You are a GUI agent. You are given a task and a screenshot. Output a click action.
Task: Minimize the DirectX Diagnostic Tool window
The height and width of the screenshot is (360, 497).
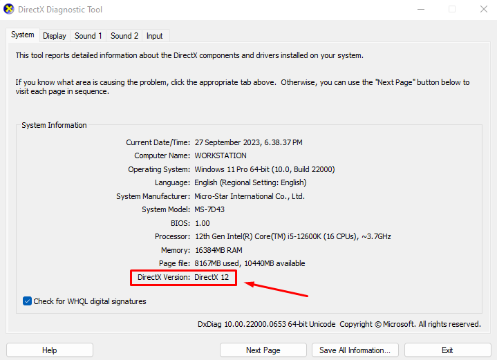click(421, 9)
